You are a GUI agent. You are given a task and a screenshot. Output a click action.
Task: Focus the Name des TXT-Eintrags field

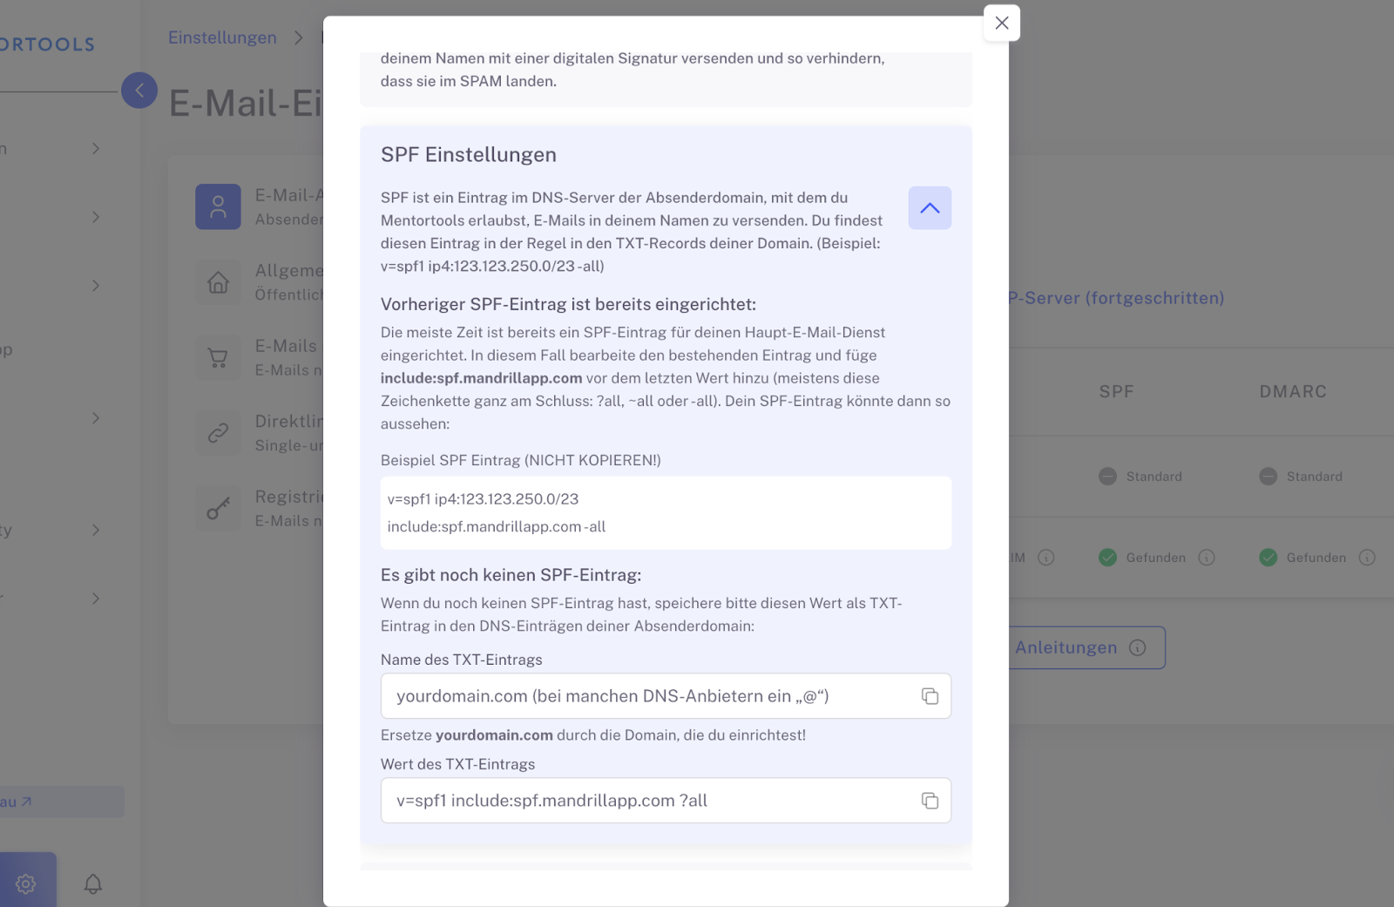point(666,696)
